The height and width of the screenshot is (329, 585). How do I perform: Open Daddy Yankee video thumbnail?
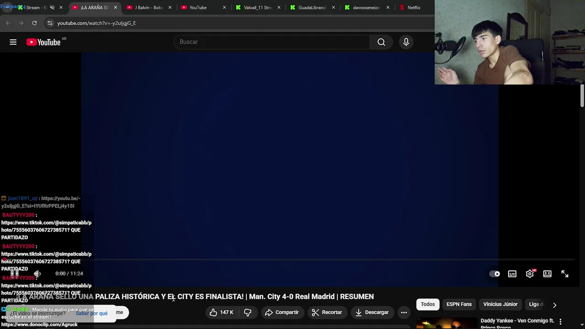(447, 324)
